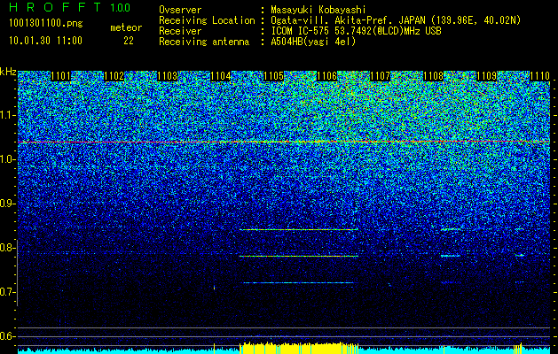Click the 0.6 frequency axis label
558x354 pixels.
(x=8, y=336)
